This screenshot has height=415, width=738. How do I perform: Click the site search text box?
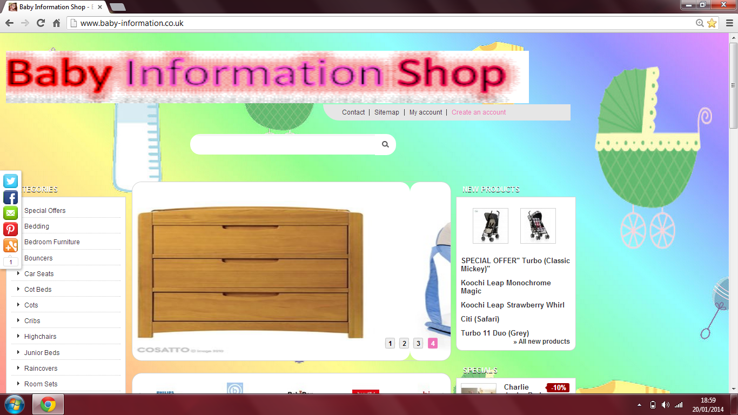point(283,144)
